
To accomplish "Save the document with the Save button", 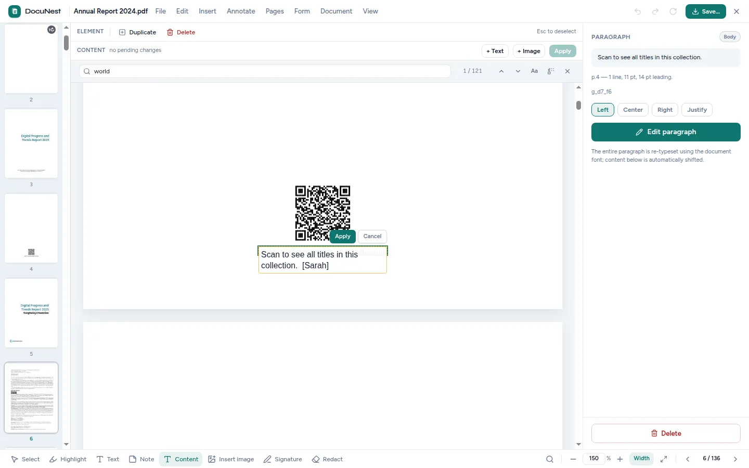I will point(705,11).
